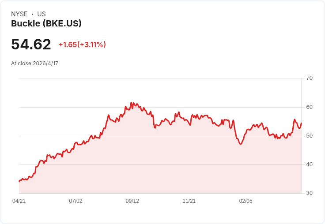Viewport: 325px width, 224px height.
Task: Click the At close:2026/4/17 text
Action: tap(34, 63)
